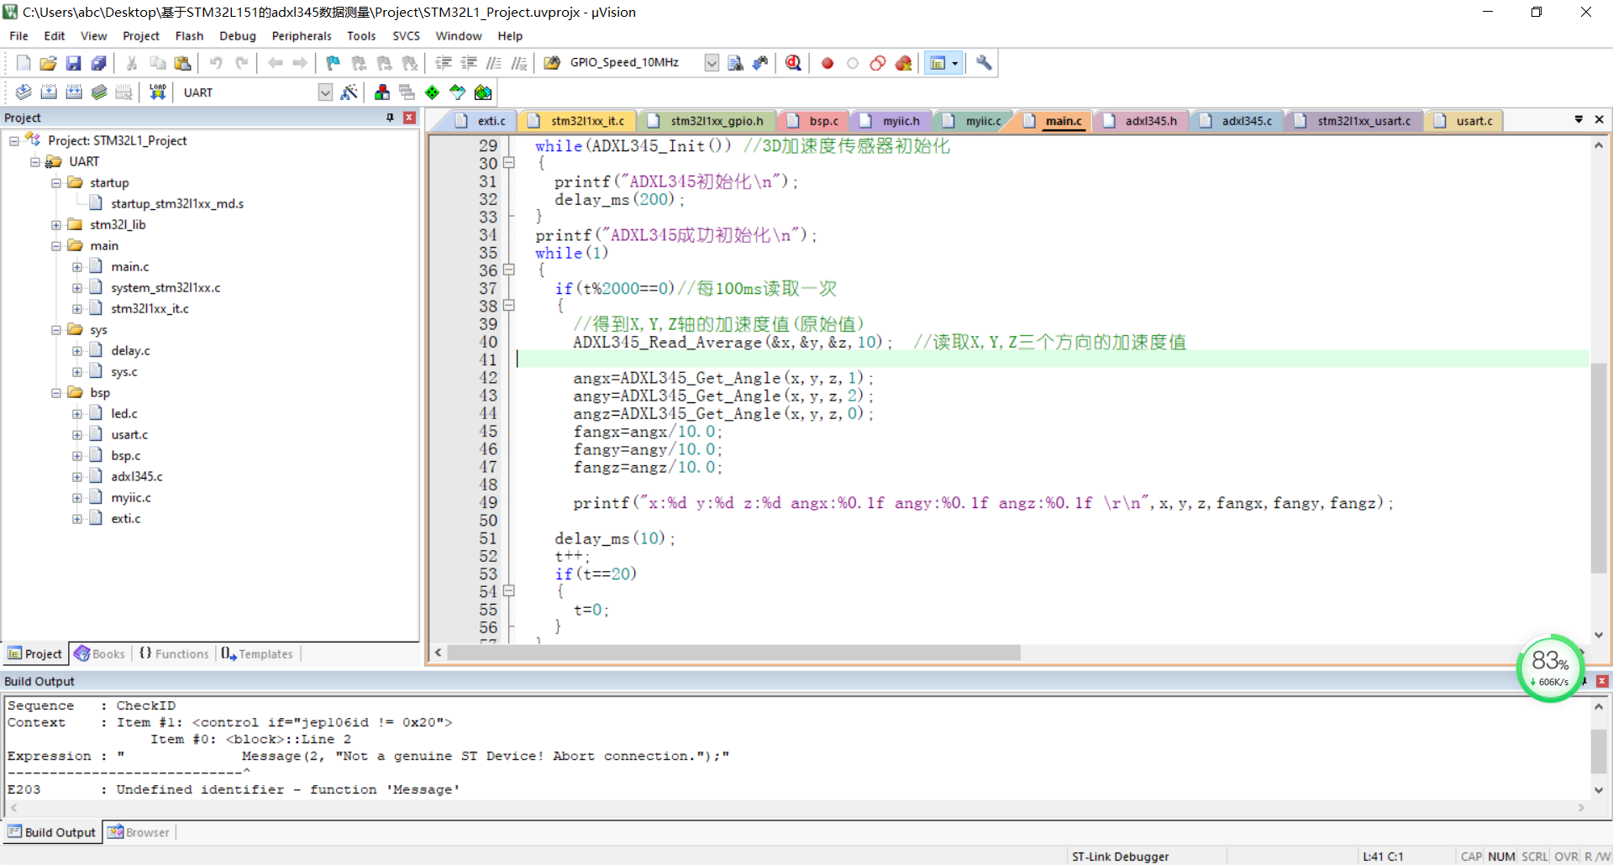Image resolution: width=1613 pixels, height=865 pixels.
Task: Click the Indent selection icon
Action: tap(444, 63)
